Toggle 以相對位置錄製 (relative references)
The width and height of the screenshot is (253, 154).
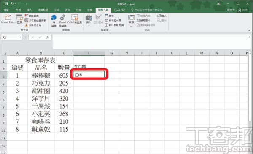pos(35,21)
